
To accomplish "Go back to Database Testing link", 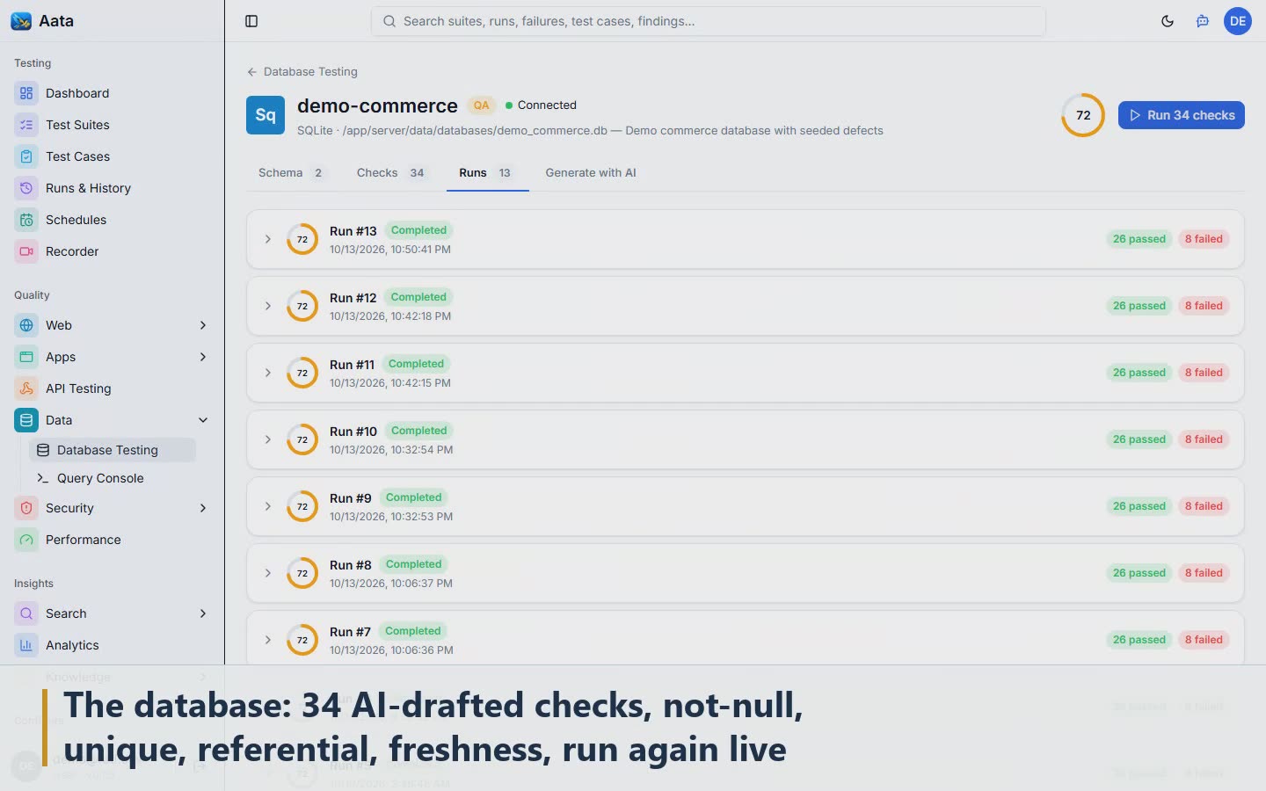I will (x=302, y=72).
